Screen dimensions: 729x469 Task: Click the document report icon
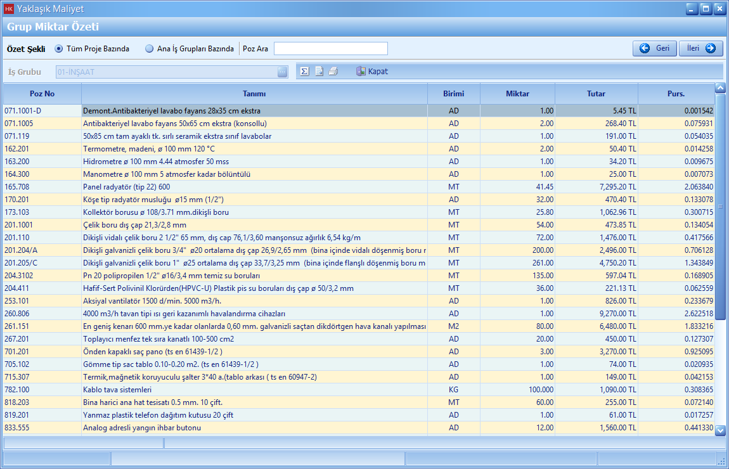319,72
